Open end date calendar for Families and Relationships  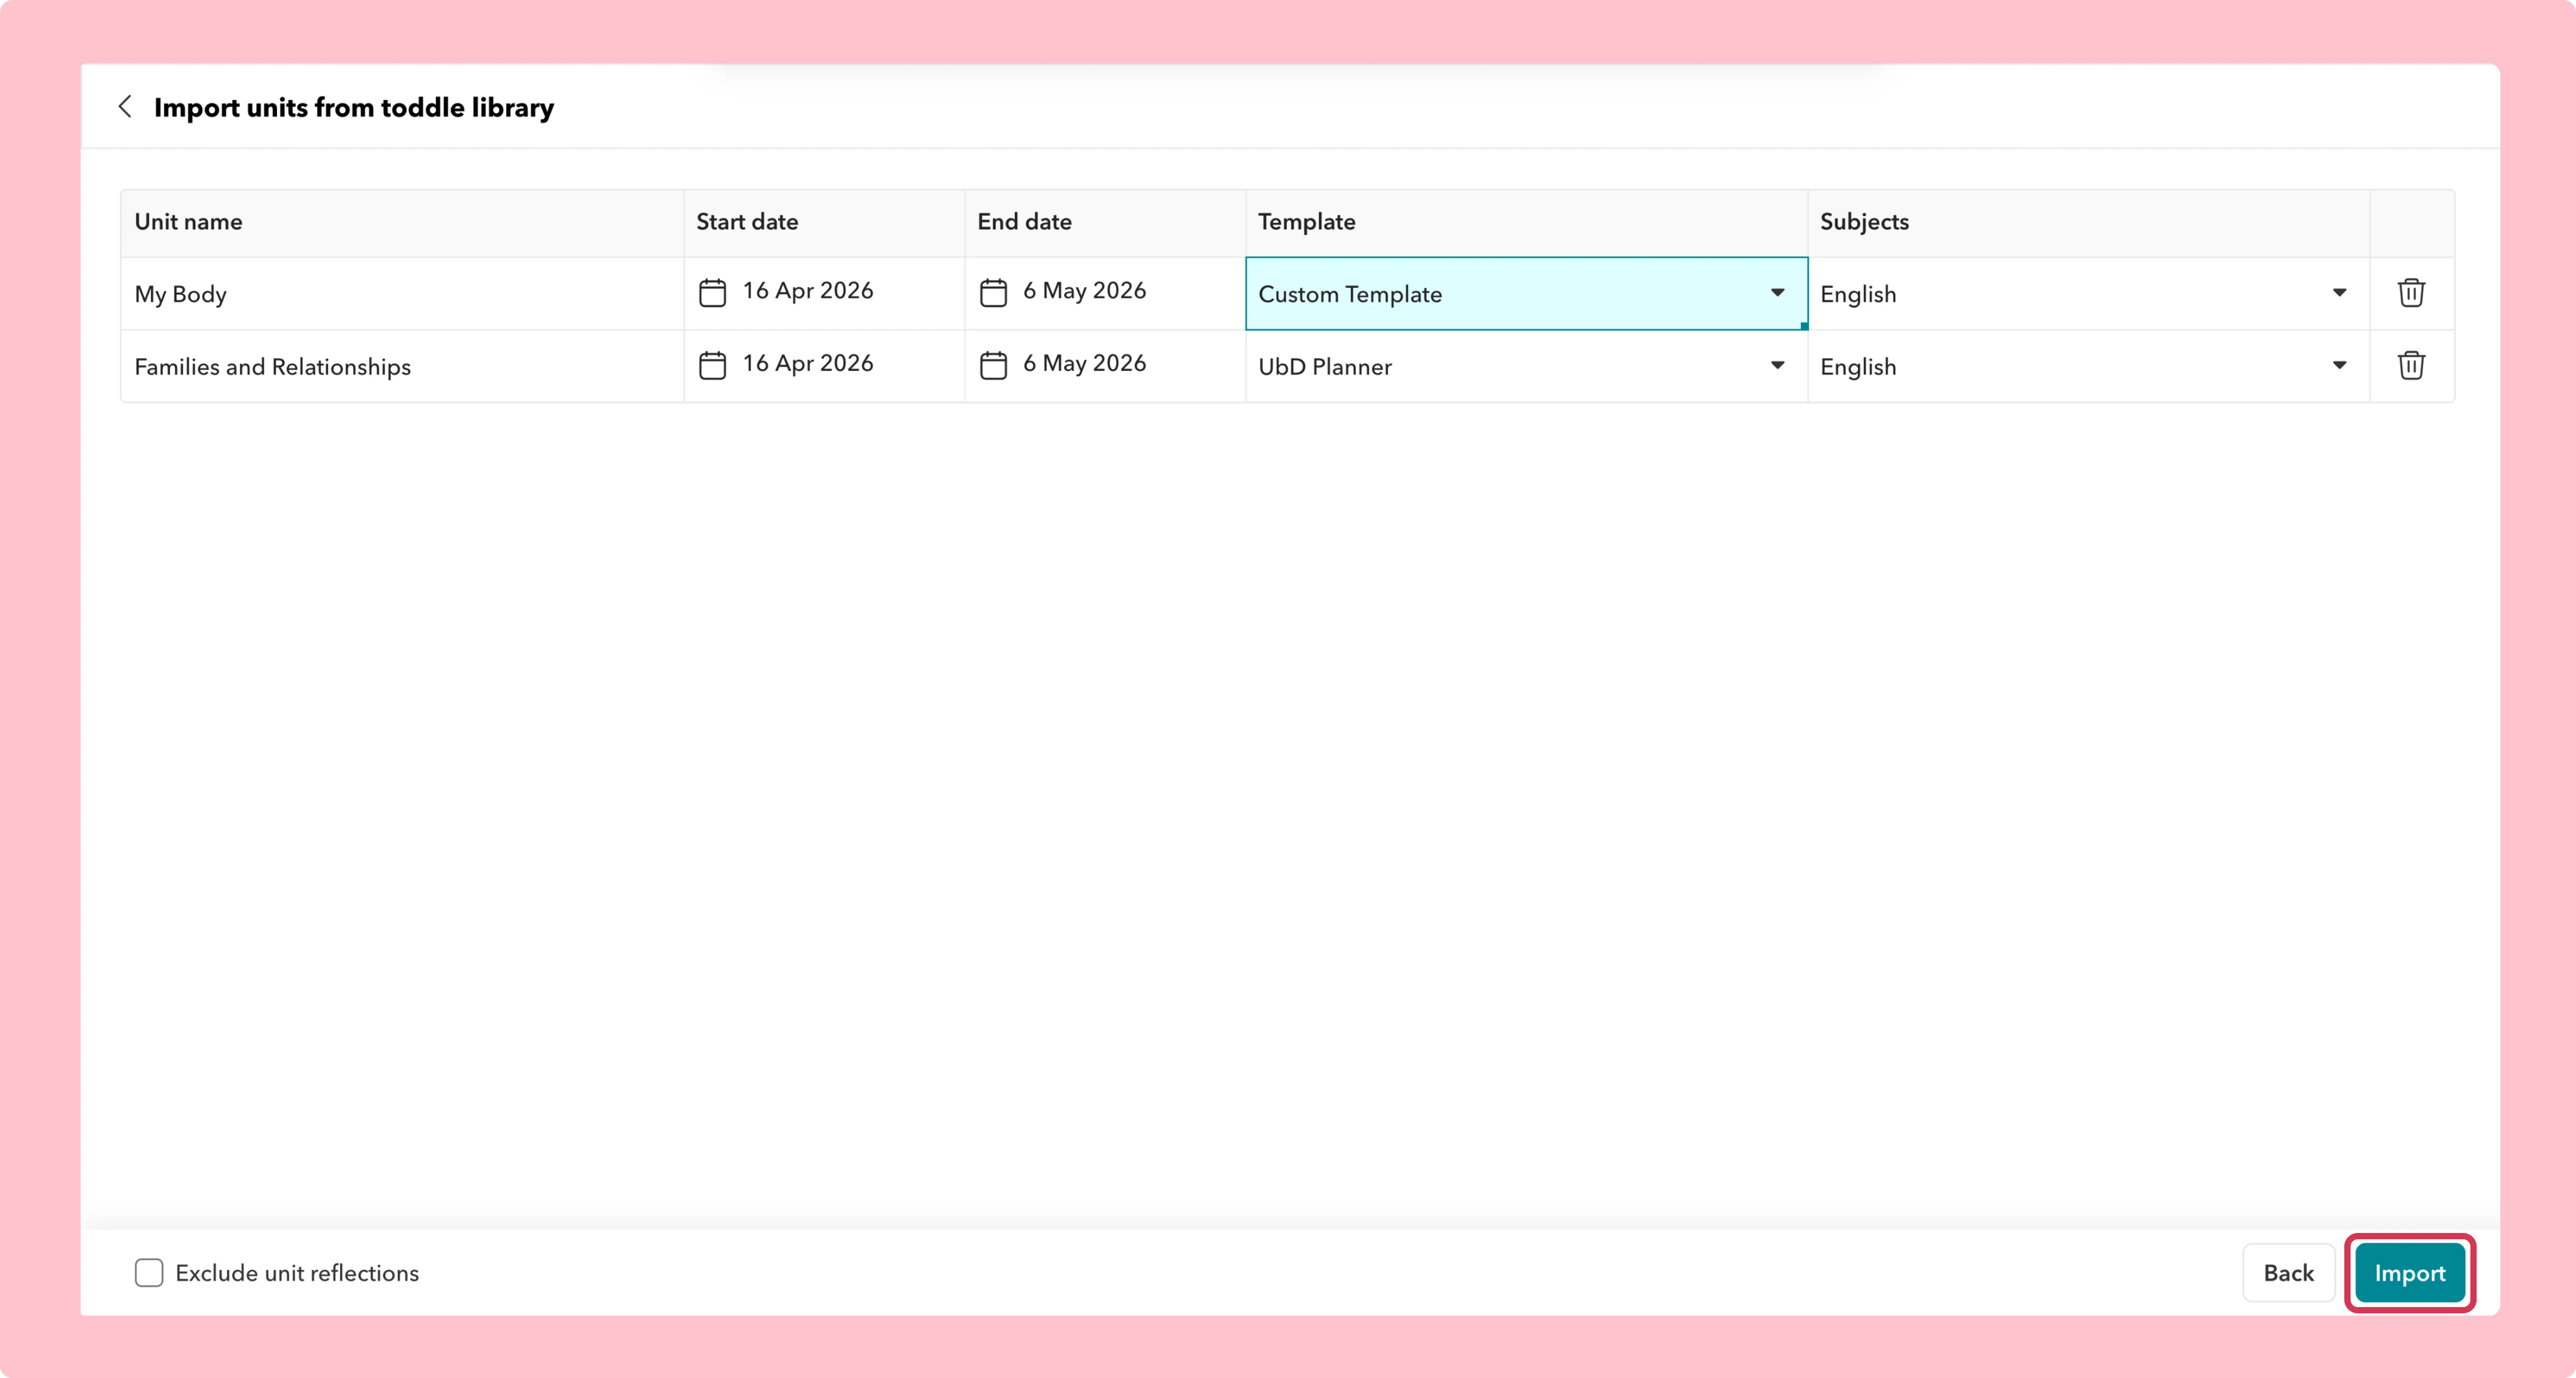(993, 366)
